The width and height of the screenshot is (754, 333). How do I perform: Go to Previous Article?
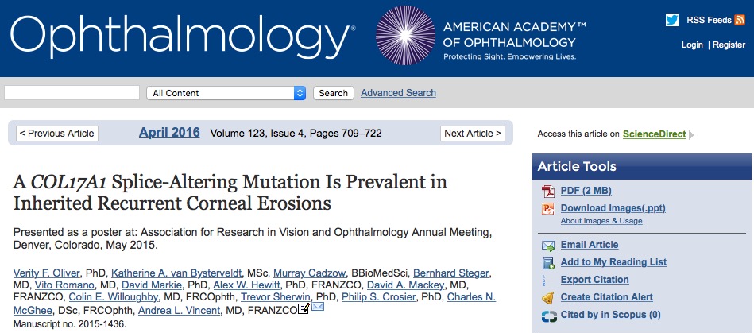click(57, 134)
